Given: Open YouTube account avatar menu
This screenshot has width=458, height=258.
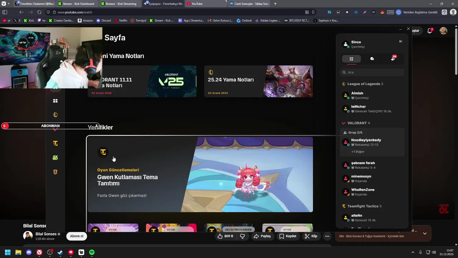Looking at the screenshot, I should (443, 31).
